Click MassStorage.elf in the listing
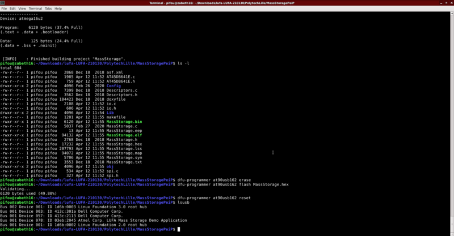Screen dimensions: 454x236 (x=124, y=135)
